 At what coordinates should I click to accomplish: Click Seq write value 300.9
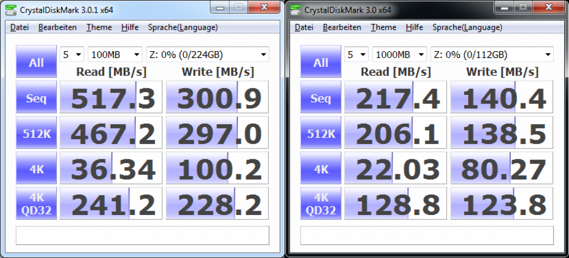click(218, 97)
